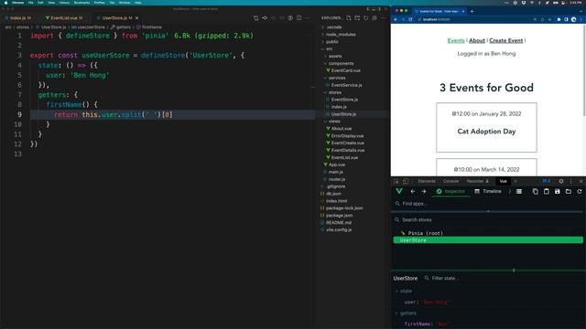The height and width of the screenshot is (329, 586).
Task: Open the History menu in the menu bar
Action: (x=64, y=3)
